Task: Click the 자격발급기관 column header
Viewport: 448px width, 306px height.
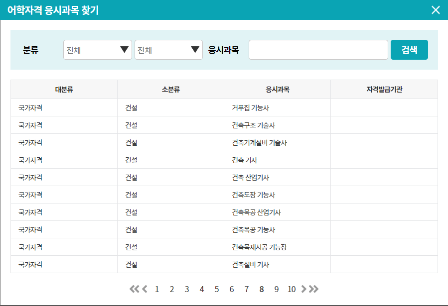Action: pyautogui.click(x=384, y=89)
